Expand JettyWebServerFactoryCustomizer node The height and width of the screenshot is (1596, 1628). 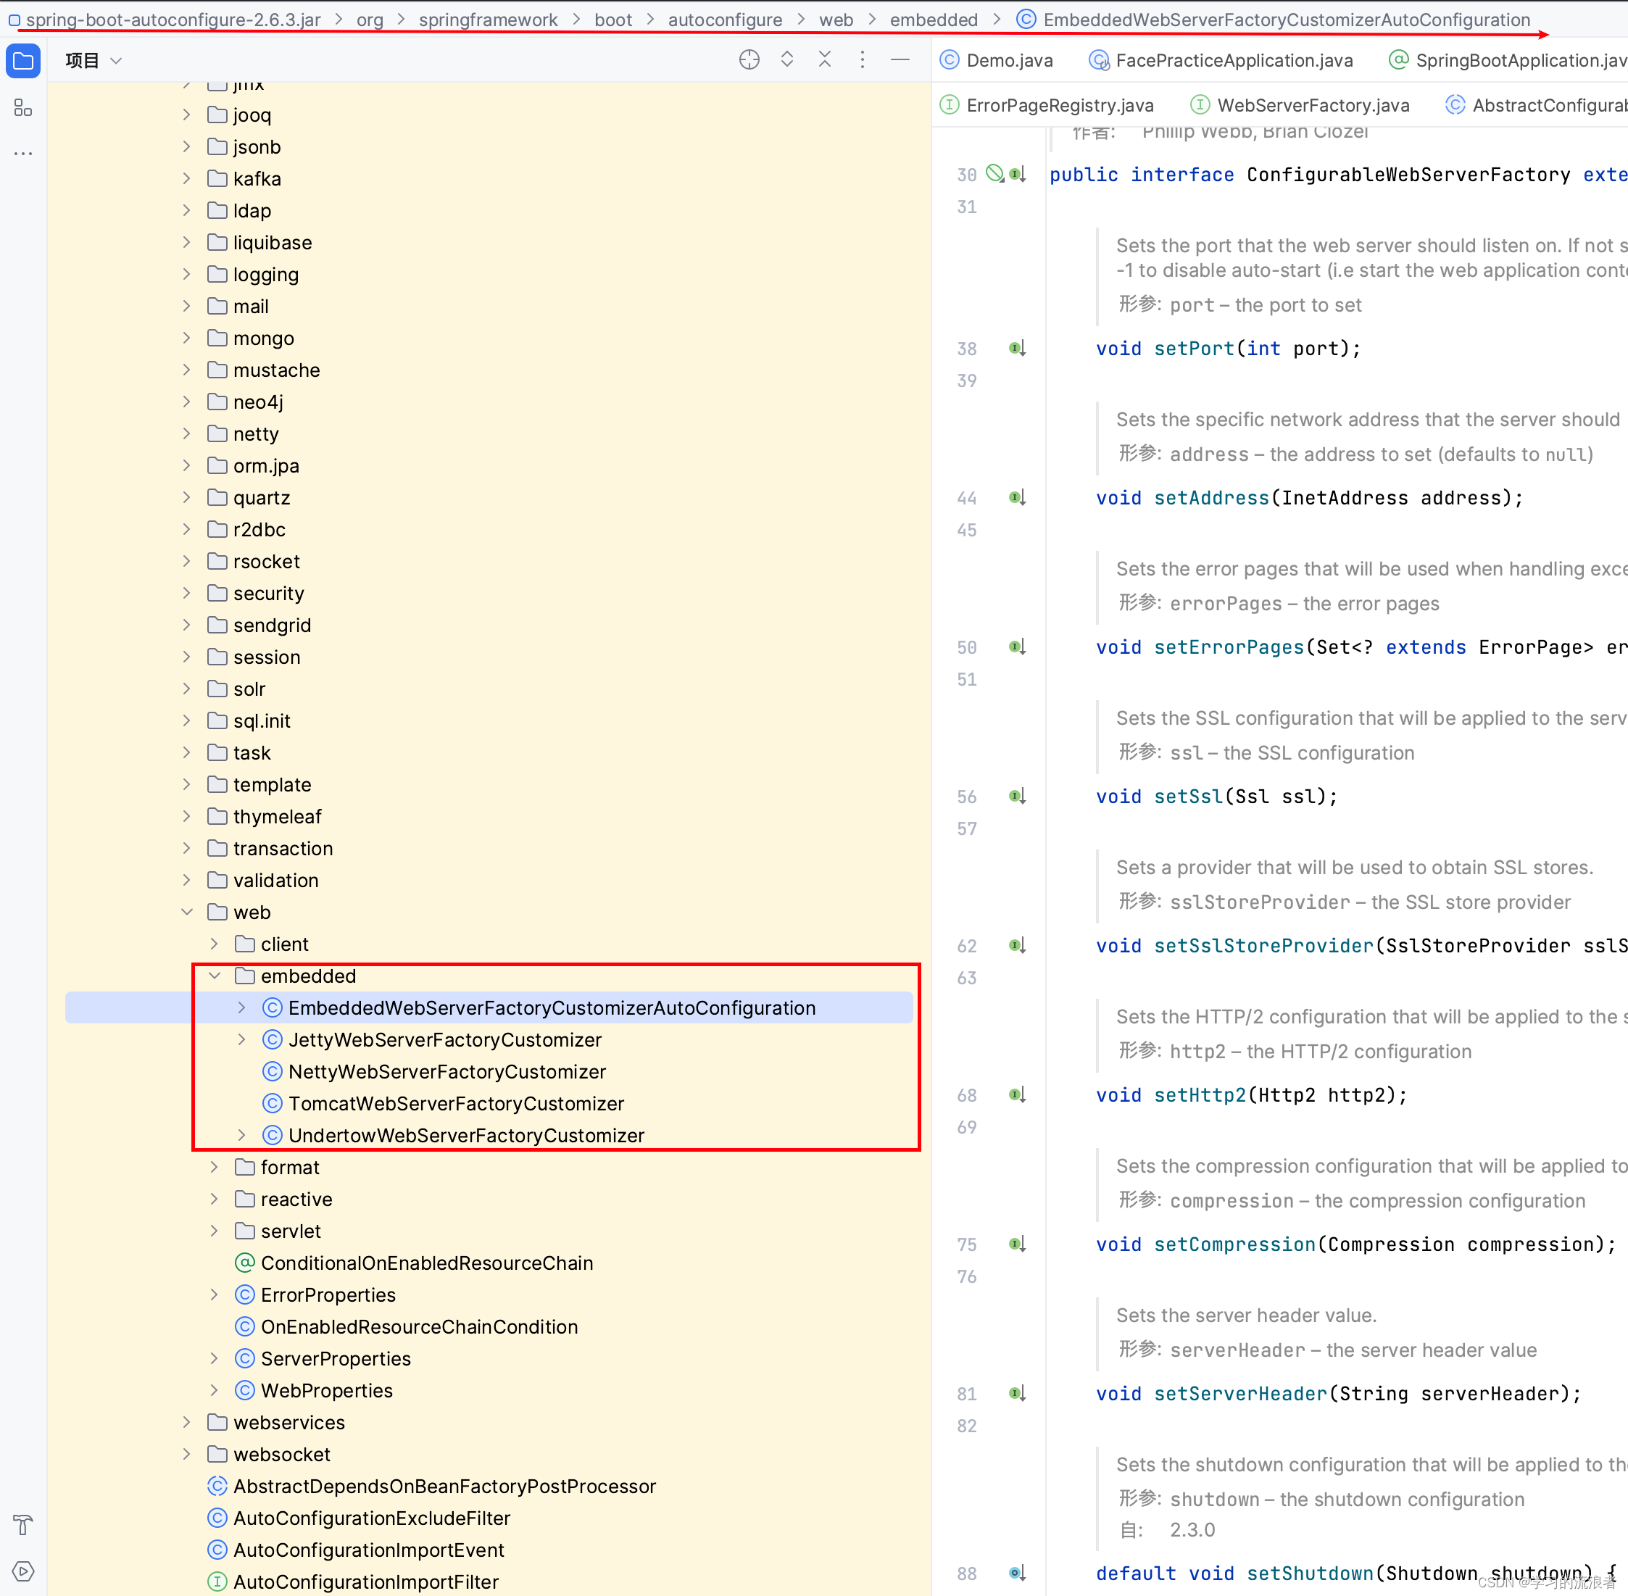pos(242,1039)
